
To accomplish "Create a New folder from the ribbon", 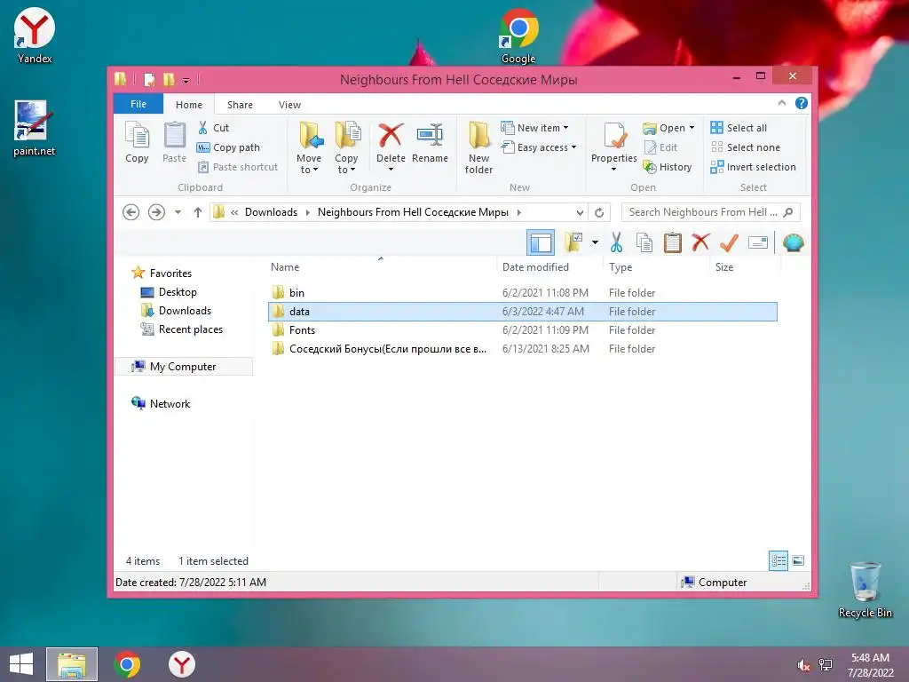I will click(x=478, y=147).
